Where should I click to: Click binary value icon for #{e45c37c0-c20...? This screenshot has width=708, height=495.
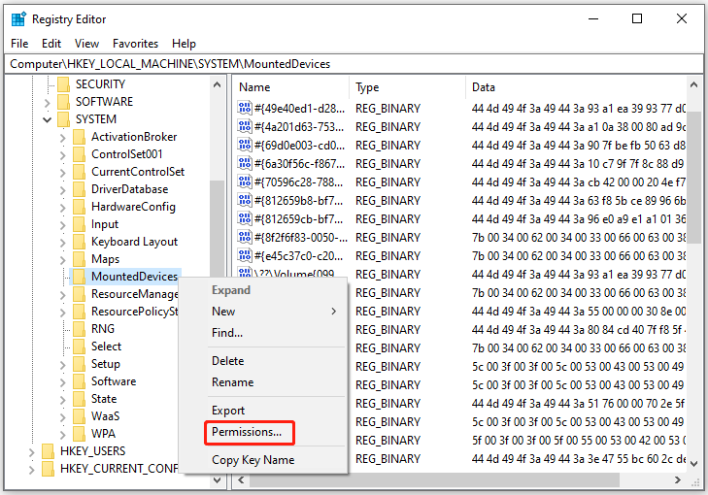pos(245,256)
